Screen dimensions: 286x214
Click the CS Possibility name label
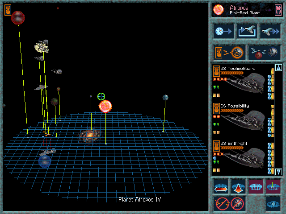coord(235,106)
